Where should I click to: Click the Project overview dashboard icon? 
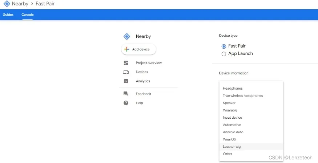pyautogui.click(x=126, y=63)
